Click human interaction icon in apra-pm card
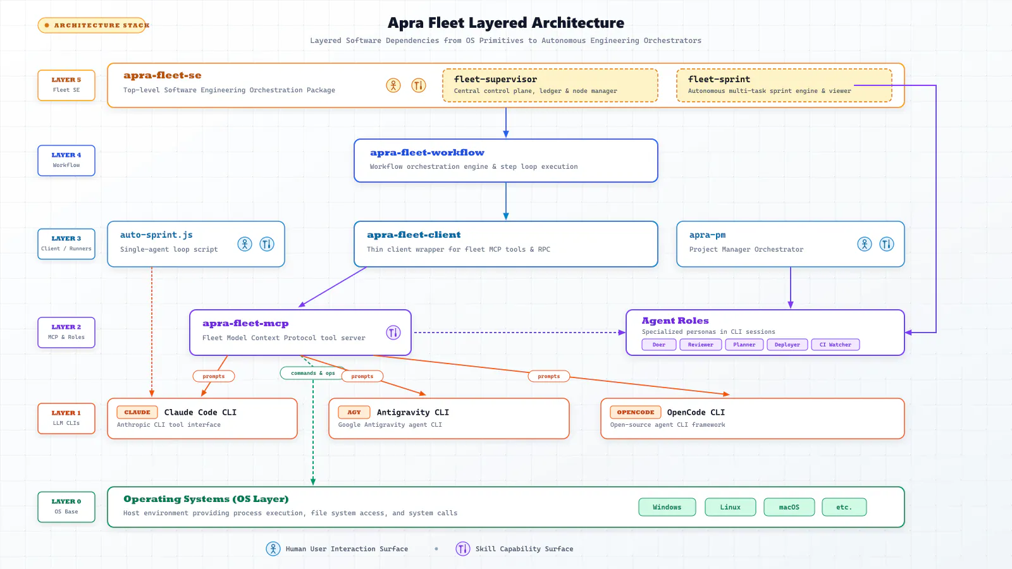 click(865, 244)
